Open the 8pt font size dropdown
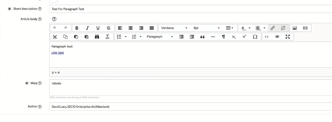This screenshot has width=332, height=122. pyautogui.click(x=206, y=28)
